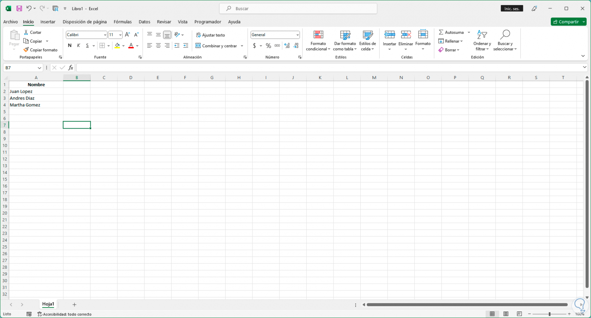Toggle Ajustar texto wrap text

point(211,35)
